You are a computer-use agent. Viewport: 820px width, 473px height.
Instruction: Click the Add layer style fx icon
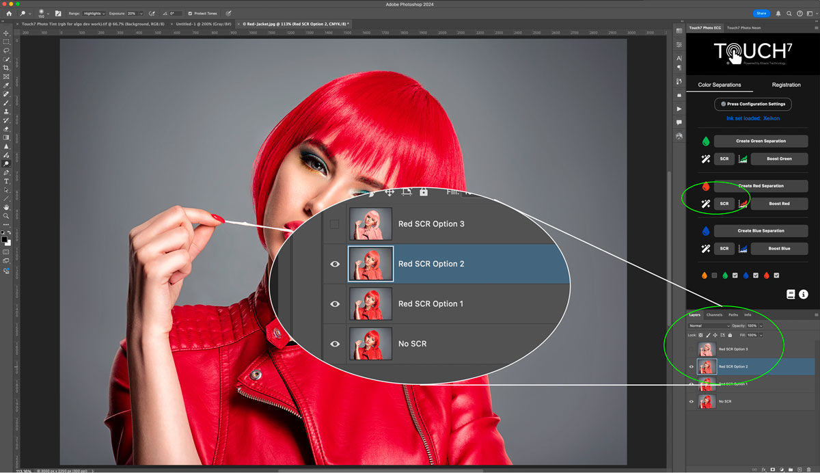pos(763,470)
